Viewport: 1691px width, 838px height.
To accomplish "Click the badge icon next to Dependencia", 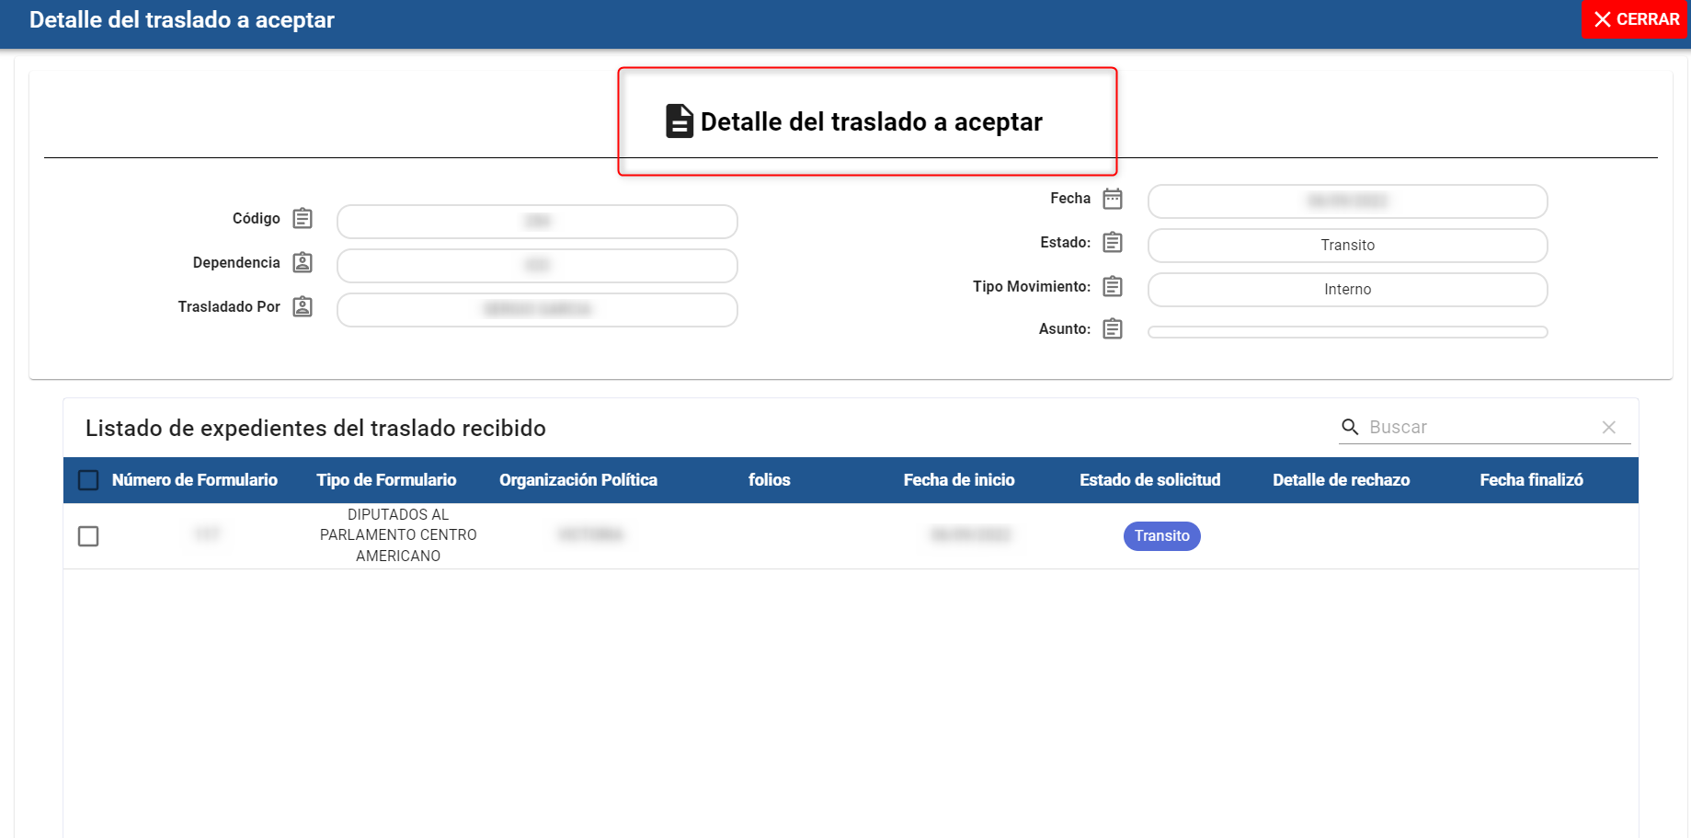I will [x=303, y=263].
